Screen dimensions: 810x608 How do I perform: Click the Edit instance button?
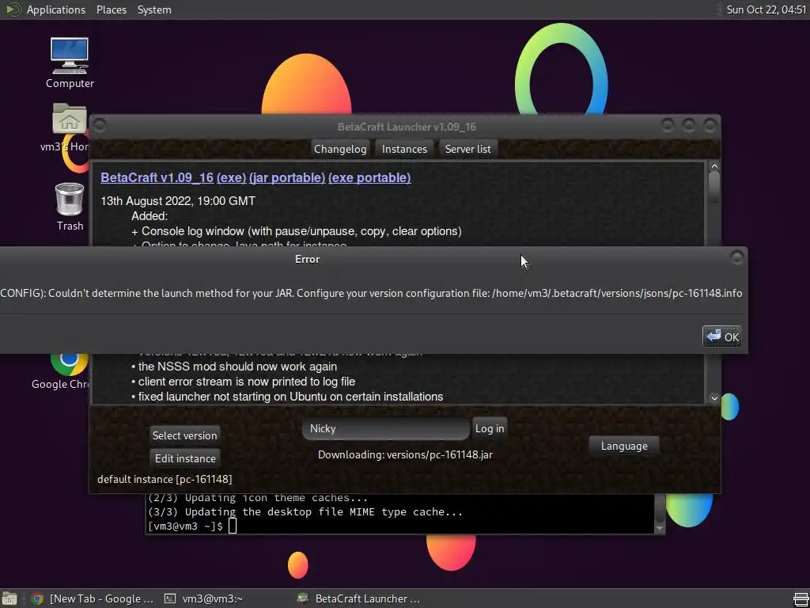tap(185, 458)
